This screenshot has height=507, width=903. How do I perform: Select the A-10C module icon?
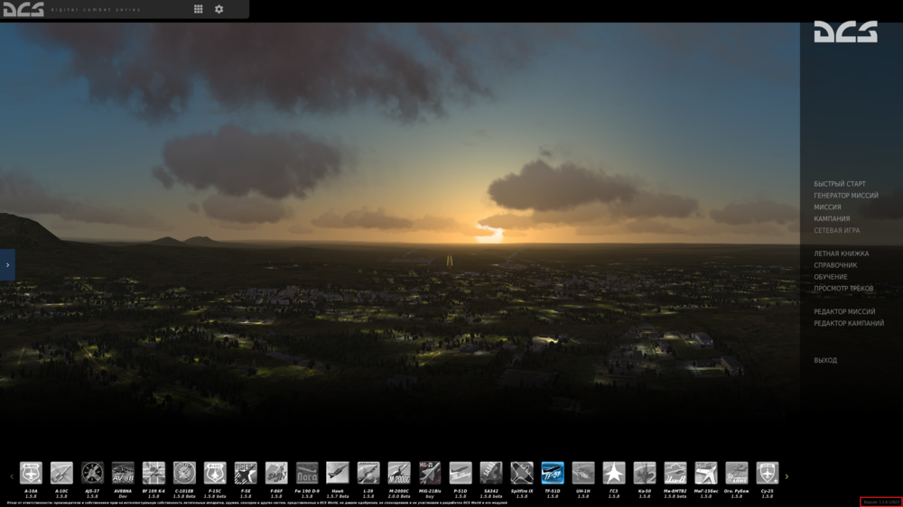[61, 473]
